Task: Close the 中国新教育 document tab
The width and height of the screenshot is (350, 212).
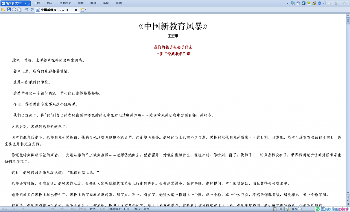Action: point(76,10)
